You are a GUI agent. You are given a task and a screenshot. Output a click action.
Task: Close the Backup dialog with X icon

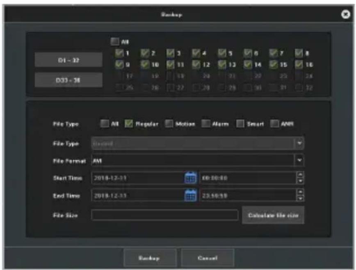tap(346, 14)
